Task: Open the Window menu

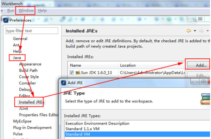Action: tap(26, 11)
